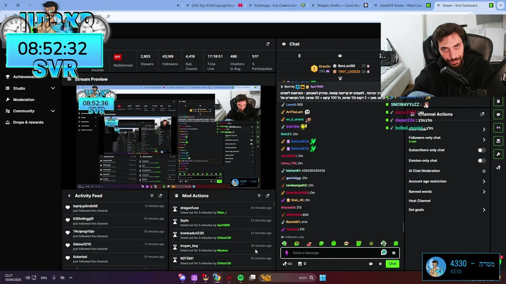The width and height of the screenshot is (506, 284).
Task: Click follower bqmjxp0ndk68 in Activity Feed
Action: pyautogui.click(x=85, y=206)
